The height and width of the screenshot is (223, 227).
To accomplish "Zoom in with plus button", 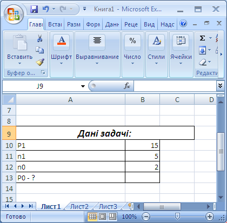I will (210, 217).
